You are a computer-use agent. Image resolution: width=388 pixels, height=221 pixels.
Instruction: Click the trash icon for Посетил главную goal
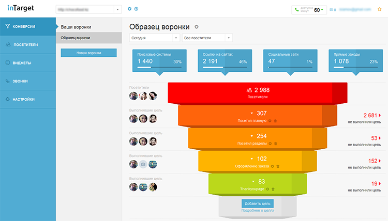(275, 121)
